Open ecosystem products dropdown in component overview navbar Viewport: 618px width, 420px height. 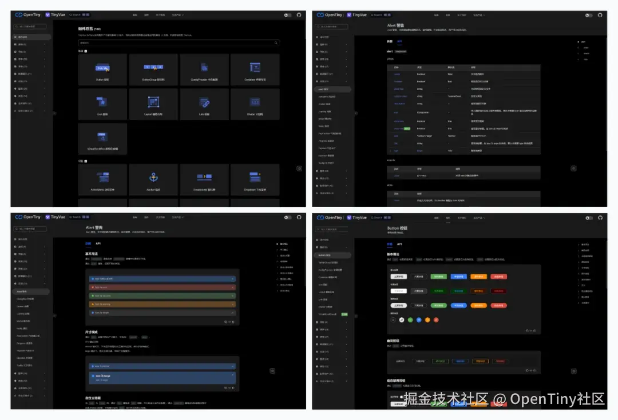(178, 15)
